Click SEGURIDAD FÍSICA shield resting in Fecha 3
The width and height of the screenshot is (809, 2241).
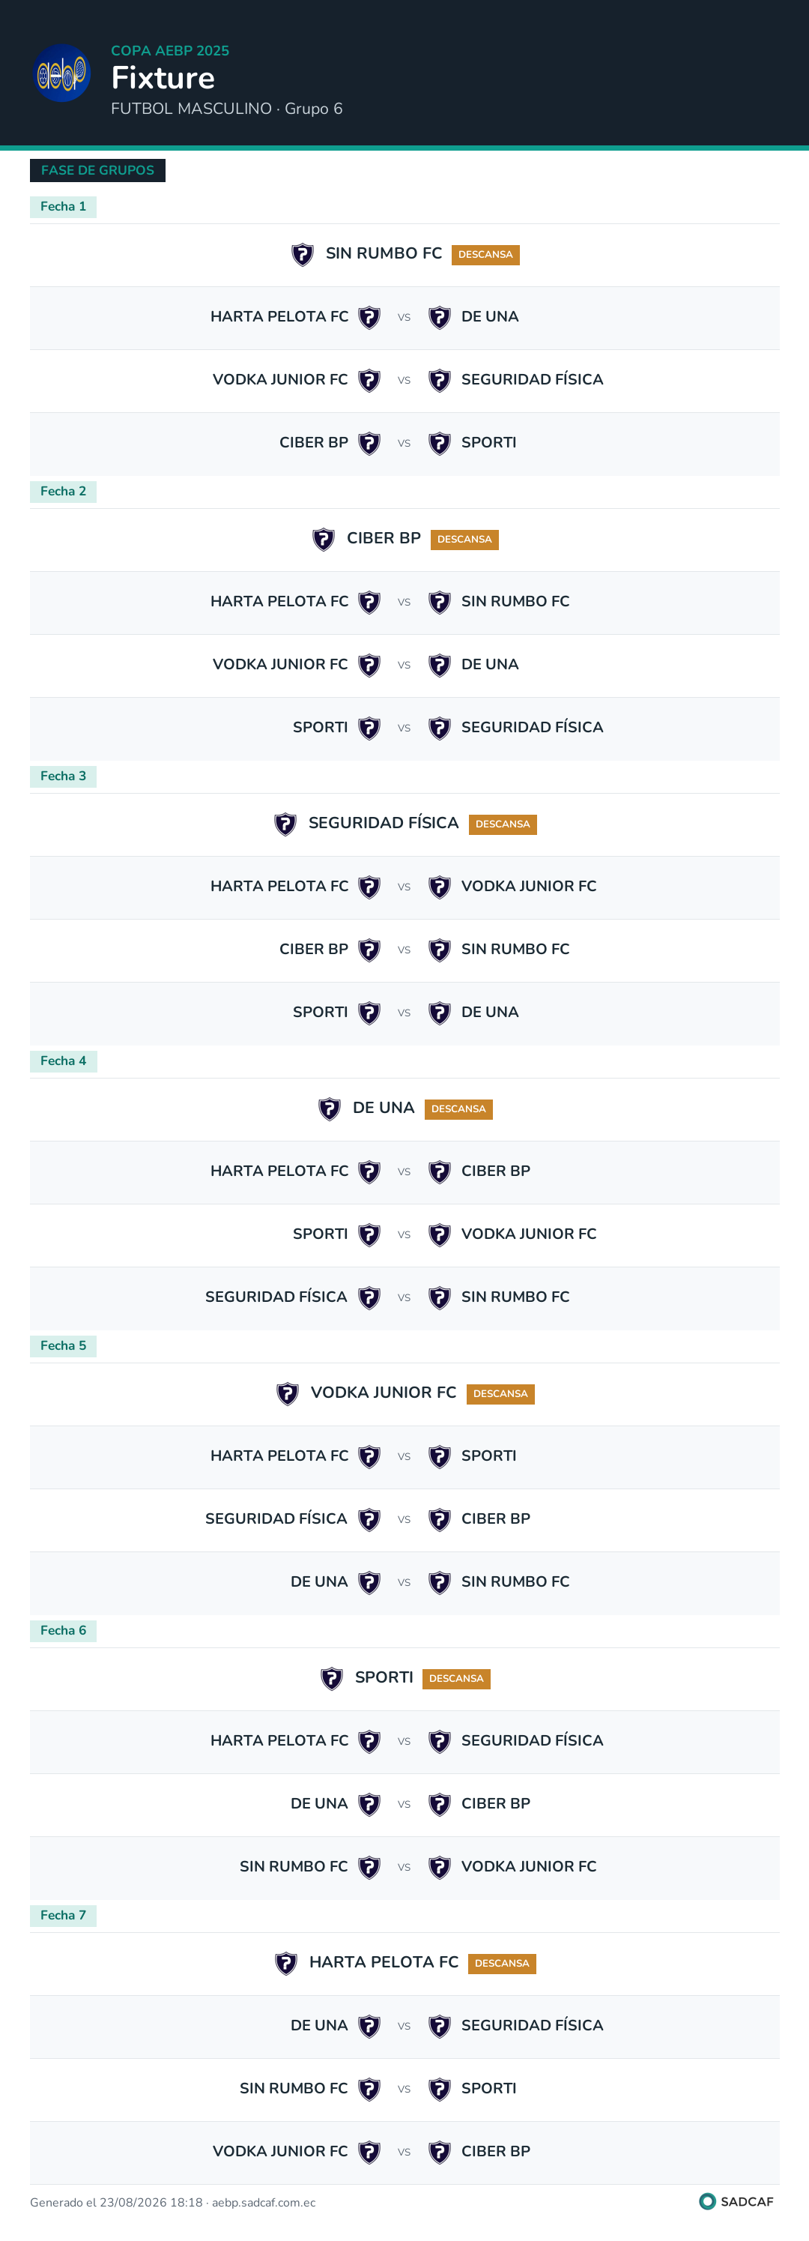click(x=285, y=823)
